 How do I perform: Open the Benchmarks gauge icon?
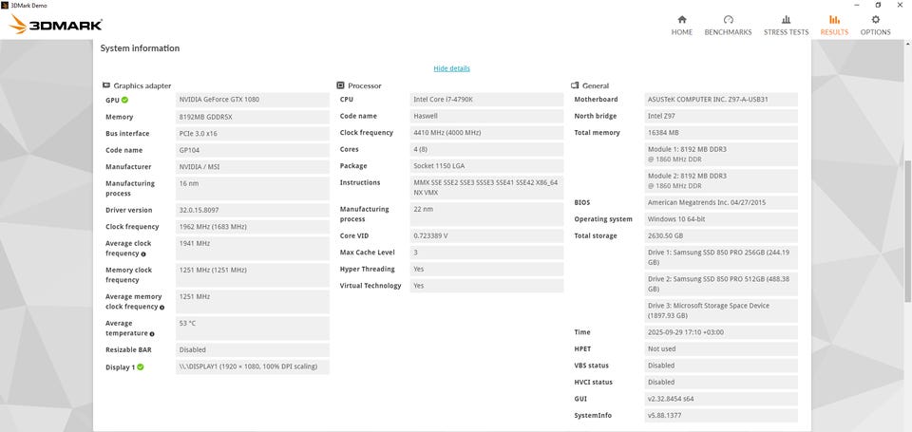(729, 19)
